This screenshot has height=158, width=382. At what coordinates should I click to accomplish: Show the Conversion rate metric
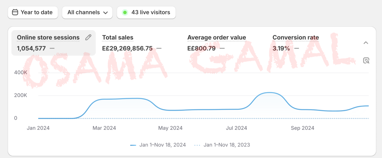tap(295, 37)
